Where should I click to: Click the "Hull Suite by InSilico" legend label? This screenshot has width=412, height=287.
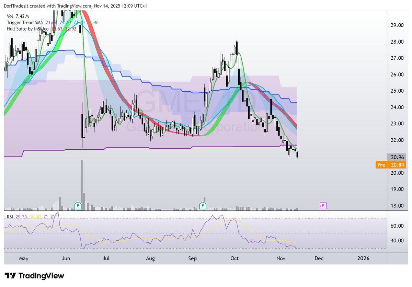[27, 29]
